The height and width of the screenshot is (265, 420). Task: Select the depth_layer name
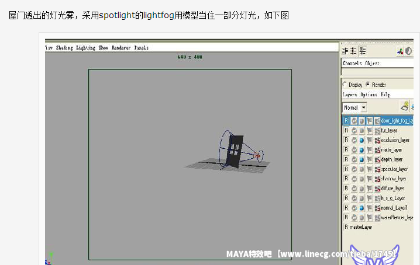[392, 159]
